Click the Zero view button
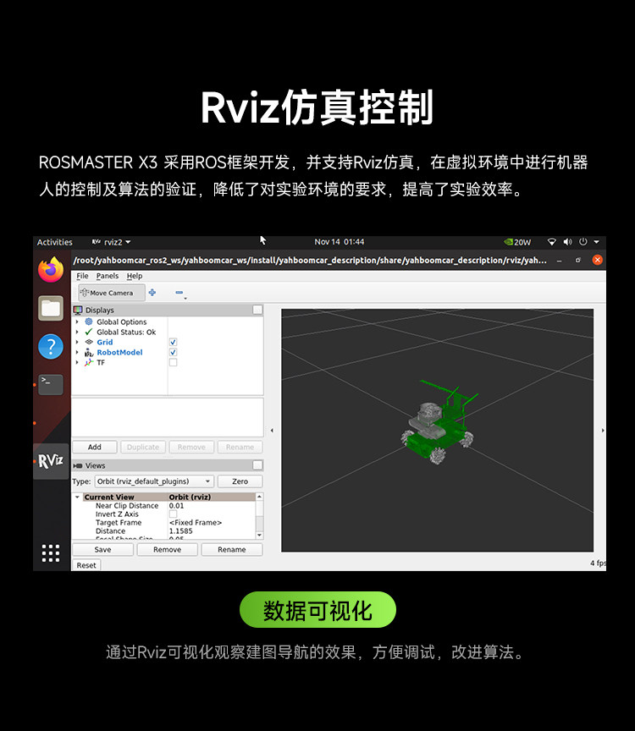 [240, 481]
